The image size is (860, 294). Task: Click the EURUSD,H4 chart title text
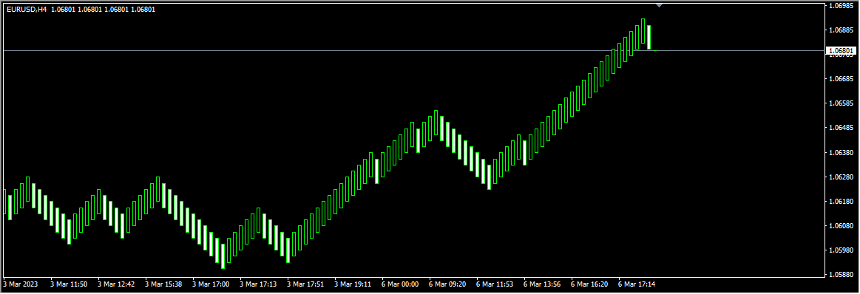(x=27, y=10)
